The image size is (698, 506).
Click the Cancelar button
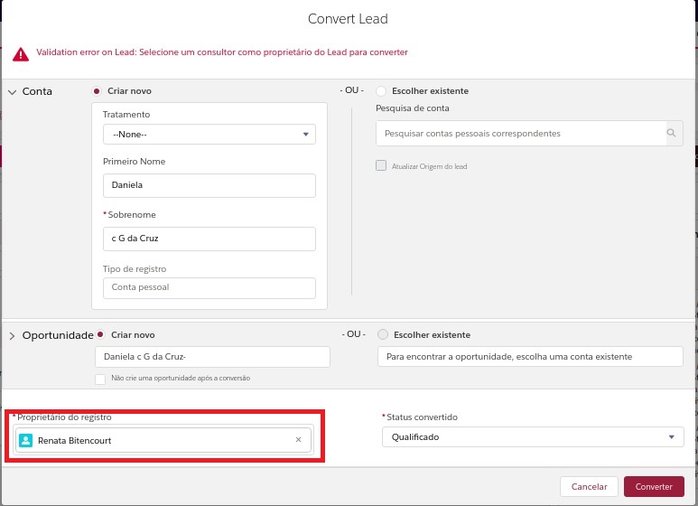(x=589, y=486)
